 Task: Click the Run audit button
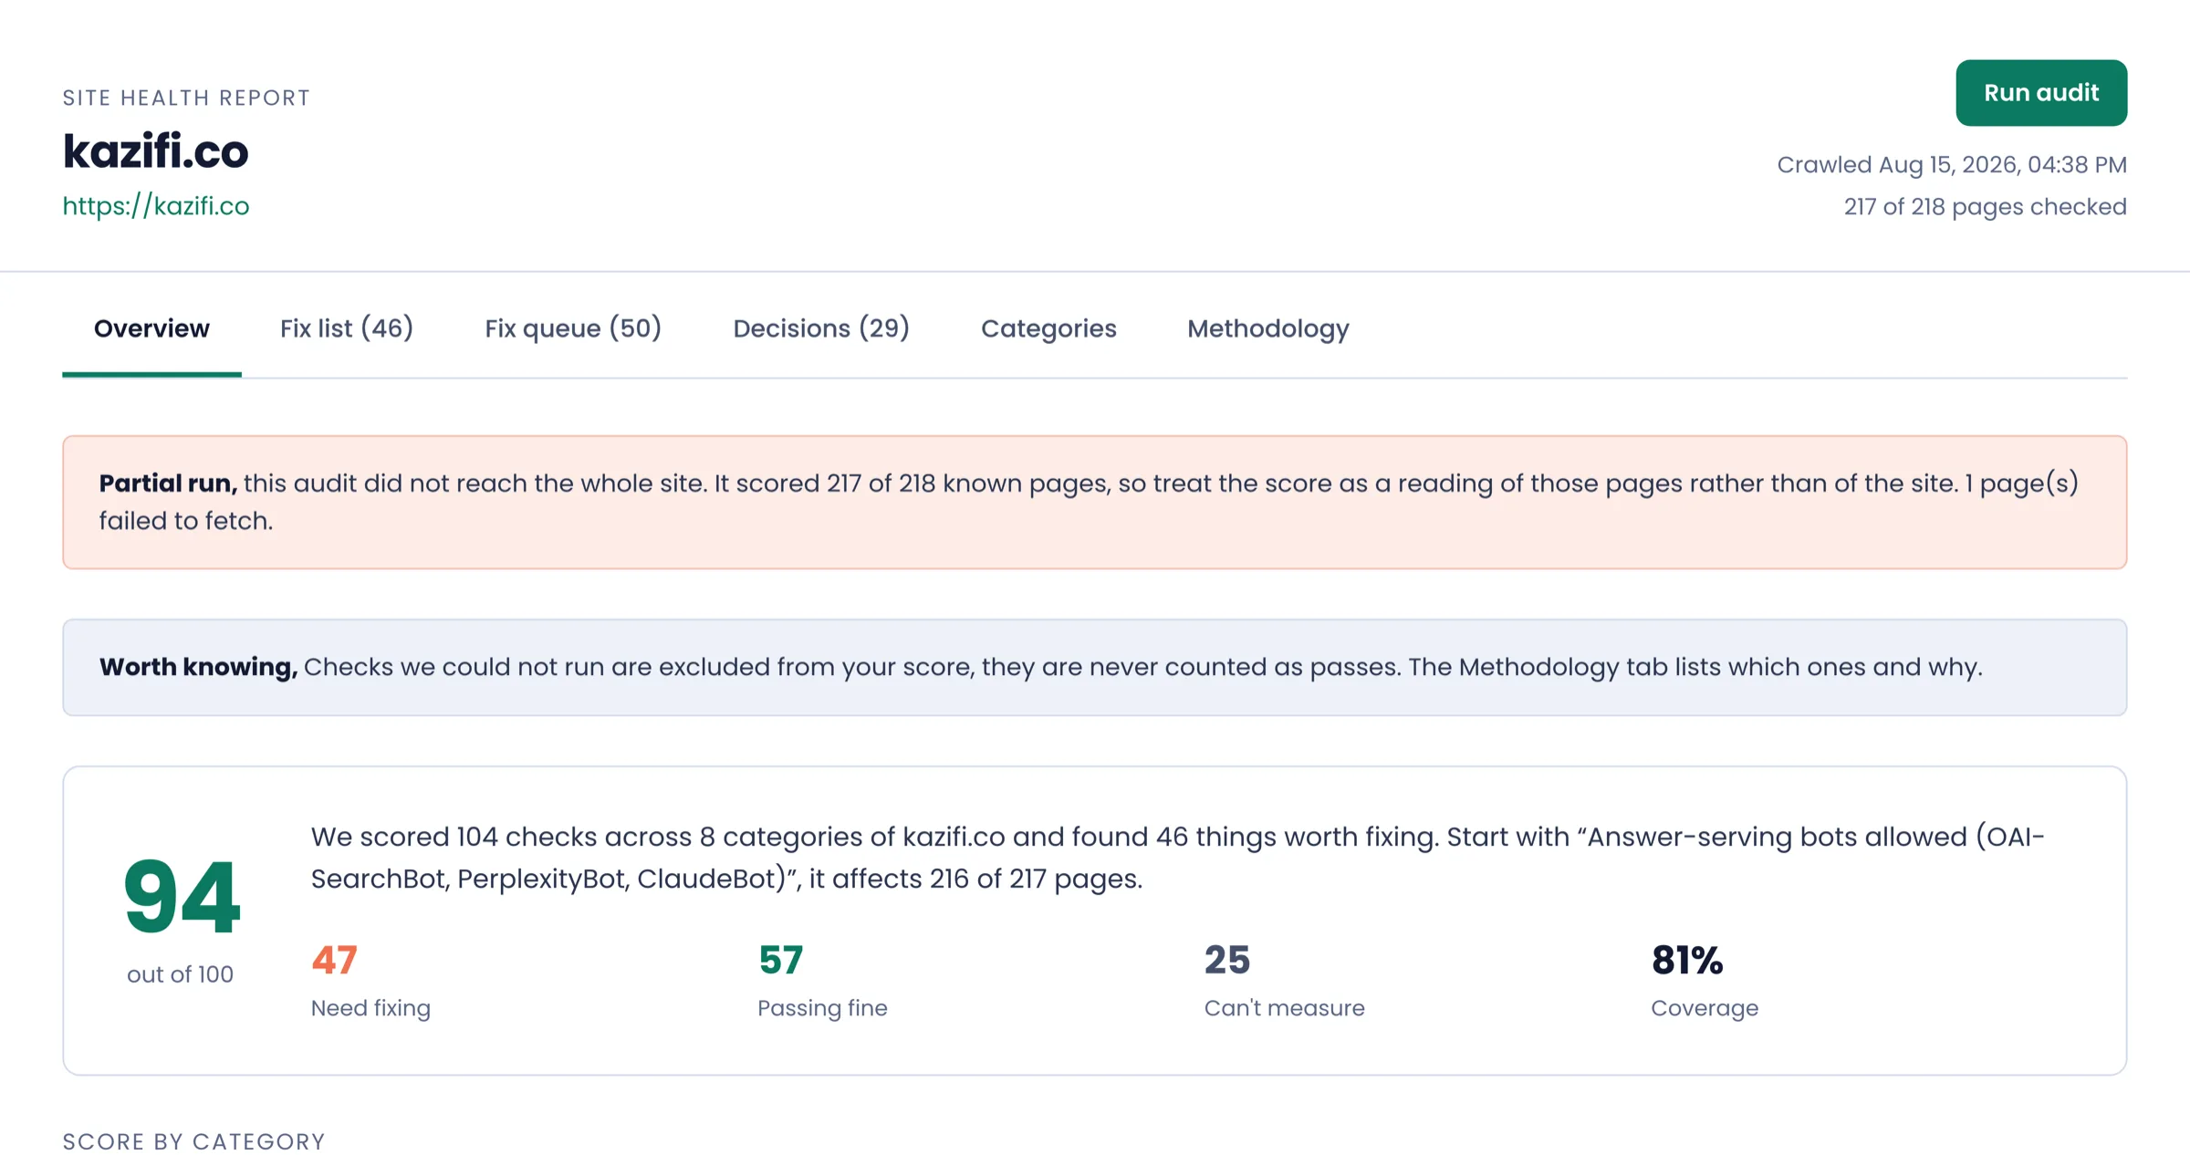pos(2041,93)
